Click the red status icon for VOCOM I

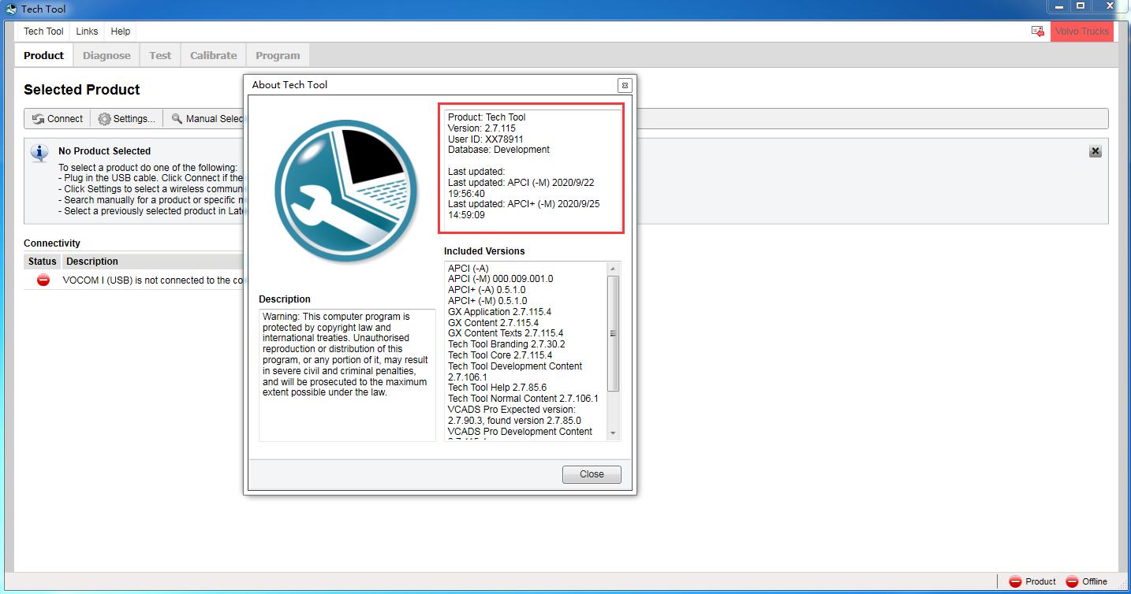43,280
